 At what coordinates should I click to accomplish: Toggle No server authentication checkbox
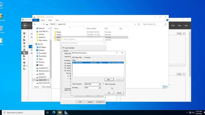pyautogui.click(x=65, y=71)
